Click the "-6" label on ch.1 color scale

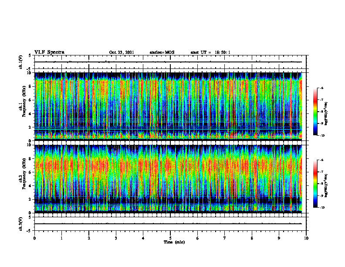tap(321, 88)
